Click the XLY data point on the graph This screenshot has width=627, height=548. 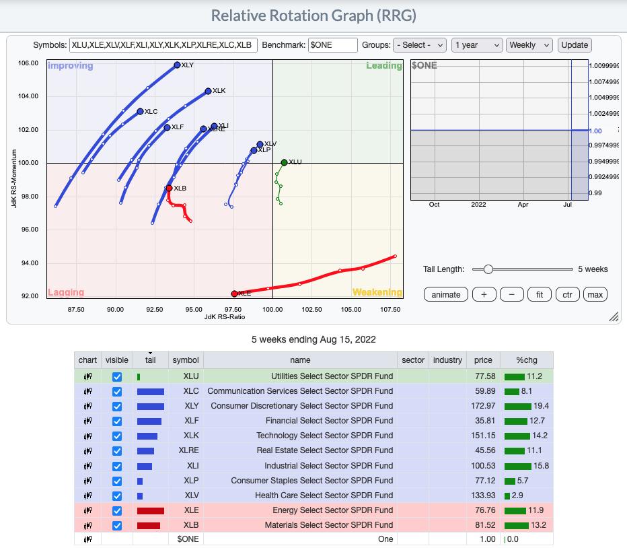pos(177,65)
